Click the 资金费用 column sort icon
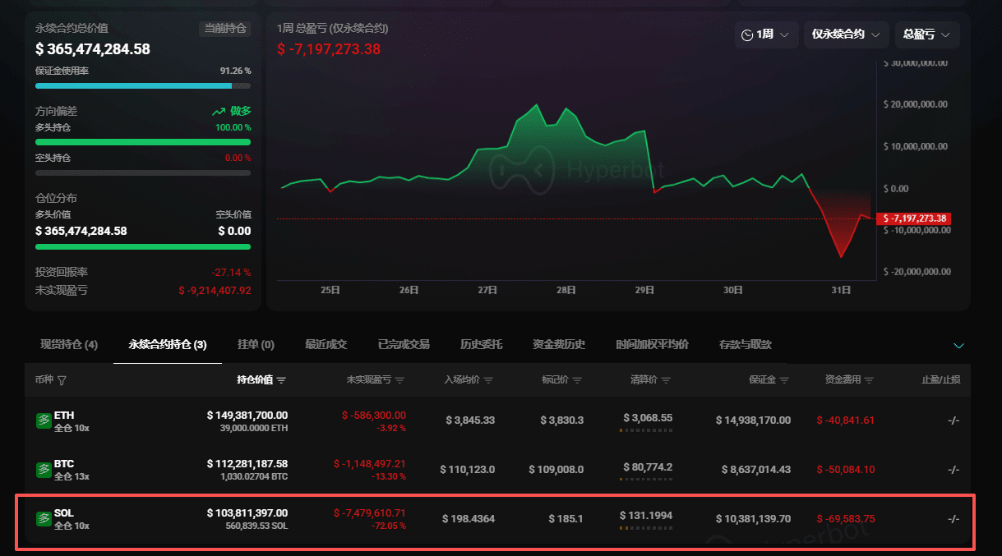 pyautogui.click(x=869, y=380)
